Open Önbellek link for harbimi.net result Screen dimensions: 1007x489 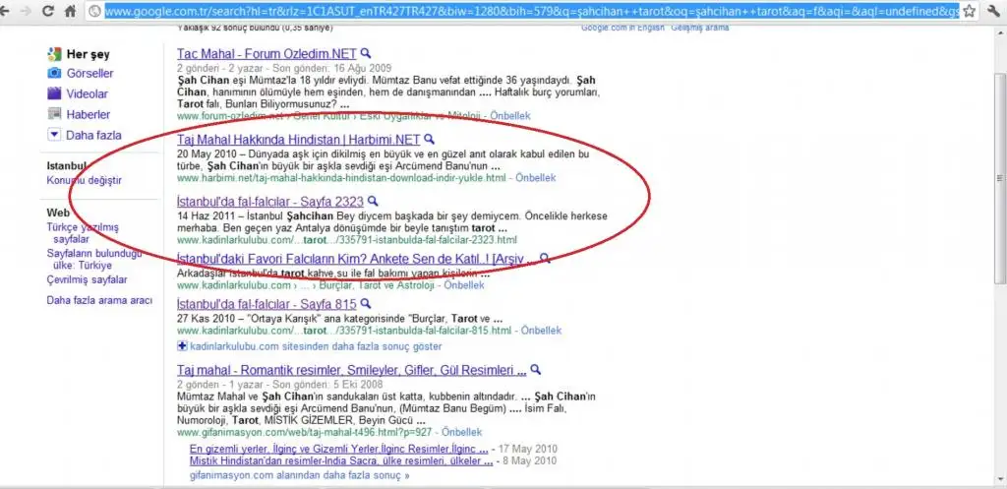pyautogui.click(x=536, y=177)
